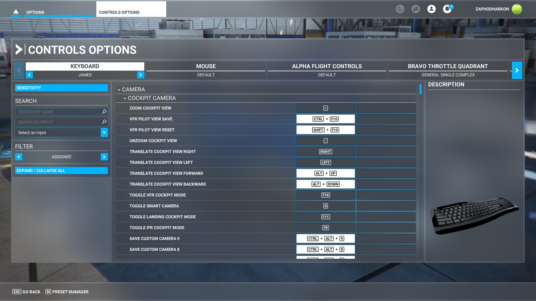Click EXPAND / COLLAPSE ALL button
This screenshot has height=301, width=536.
click(61, 171)
